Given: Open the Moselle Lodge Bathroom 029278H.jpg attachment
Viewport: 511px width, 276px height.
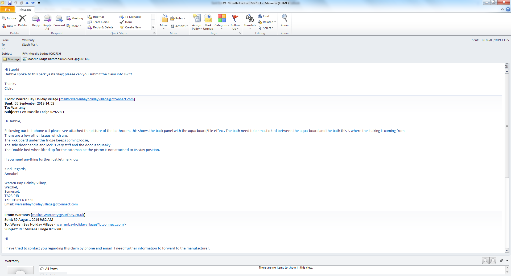Looking at the screenshot, I should point(56,59).
